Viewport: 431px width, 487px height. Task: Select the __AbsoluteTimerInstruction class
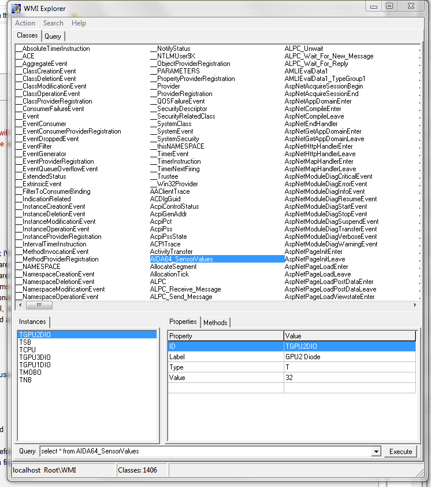pyautogui.click(x=53, y=49)
